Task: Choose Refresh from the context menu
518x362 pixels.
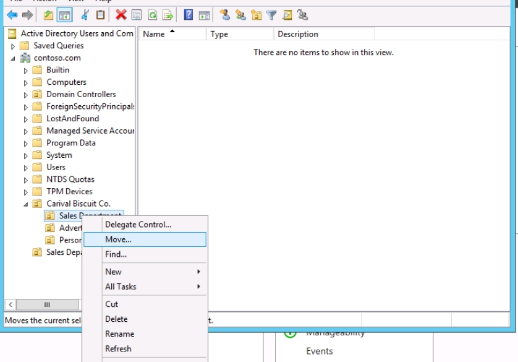Action: (145, 349)
